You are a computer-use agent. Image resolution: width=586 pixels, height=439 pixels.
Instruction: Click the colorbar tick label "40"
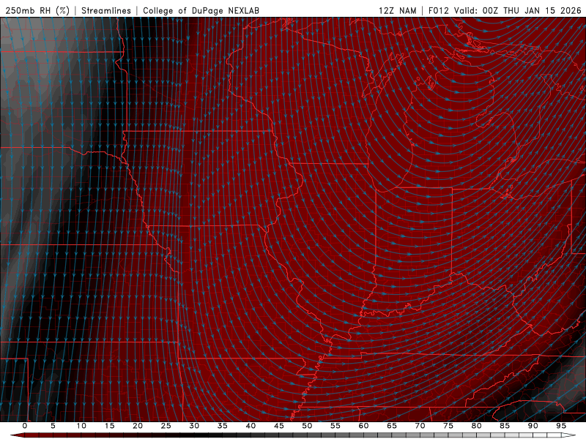click(x=251, y=426)
